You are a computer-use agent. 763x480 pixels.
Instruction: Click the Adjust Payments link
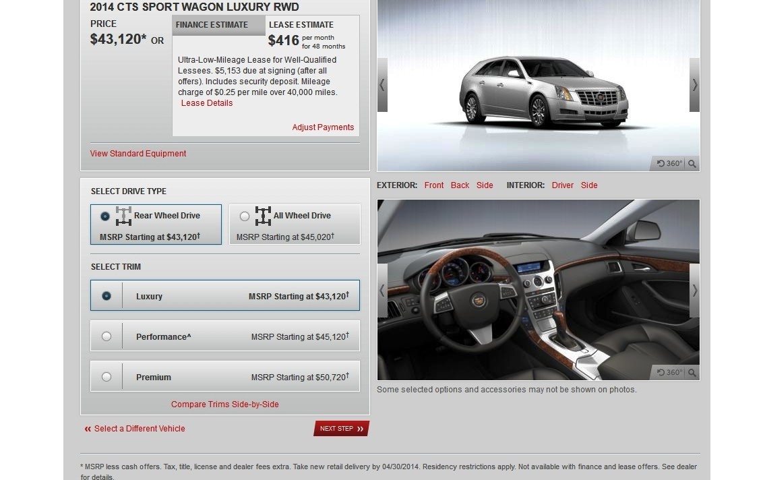[x=323, y=127]
